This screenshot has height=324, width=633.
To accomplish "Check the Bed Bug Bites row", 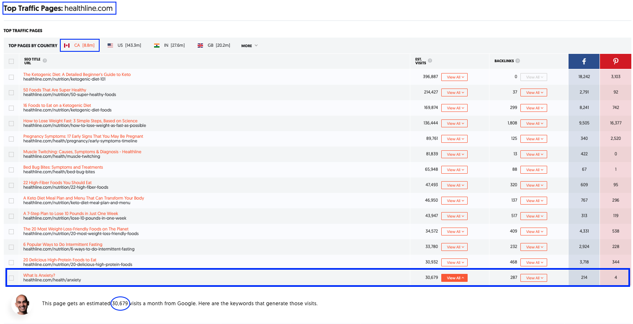I will (11, 170).
